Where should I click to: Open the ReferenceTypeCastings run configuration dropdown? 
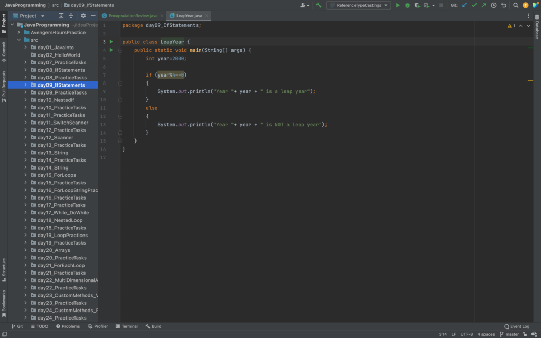(x=358, y=5)
